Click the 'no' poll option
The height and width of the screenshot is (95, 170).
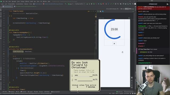pos(85,80)
